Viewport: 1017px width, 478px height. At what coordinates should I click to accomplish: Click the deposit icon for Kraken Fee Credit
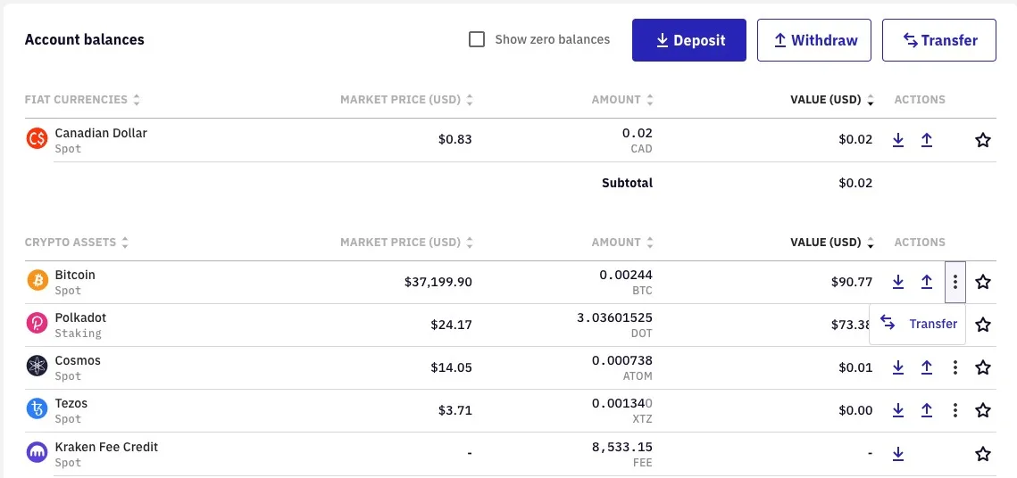coord(898,454)
